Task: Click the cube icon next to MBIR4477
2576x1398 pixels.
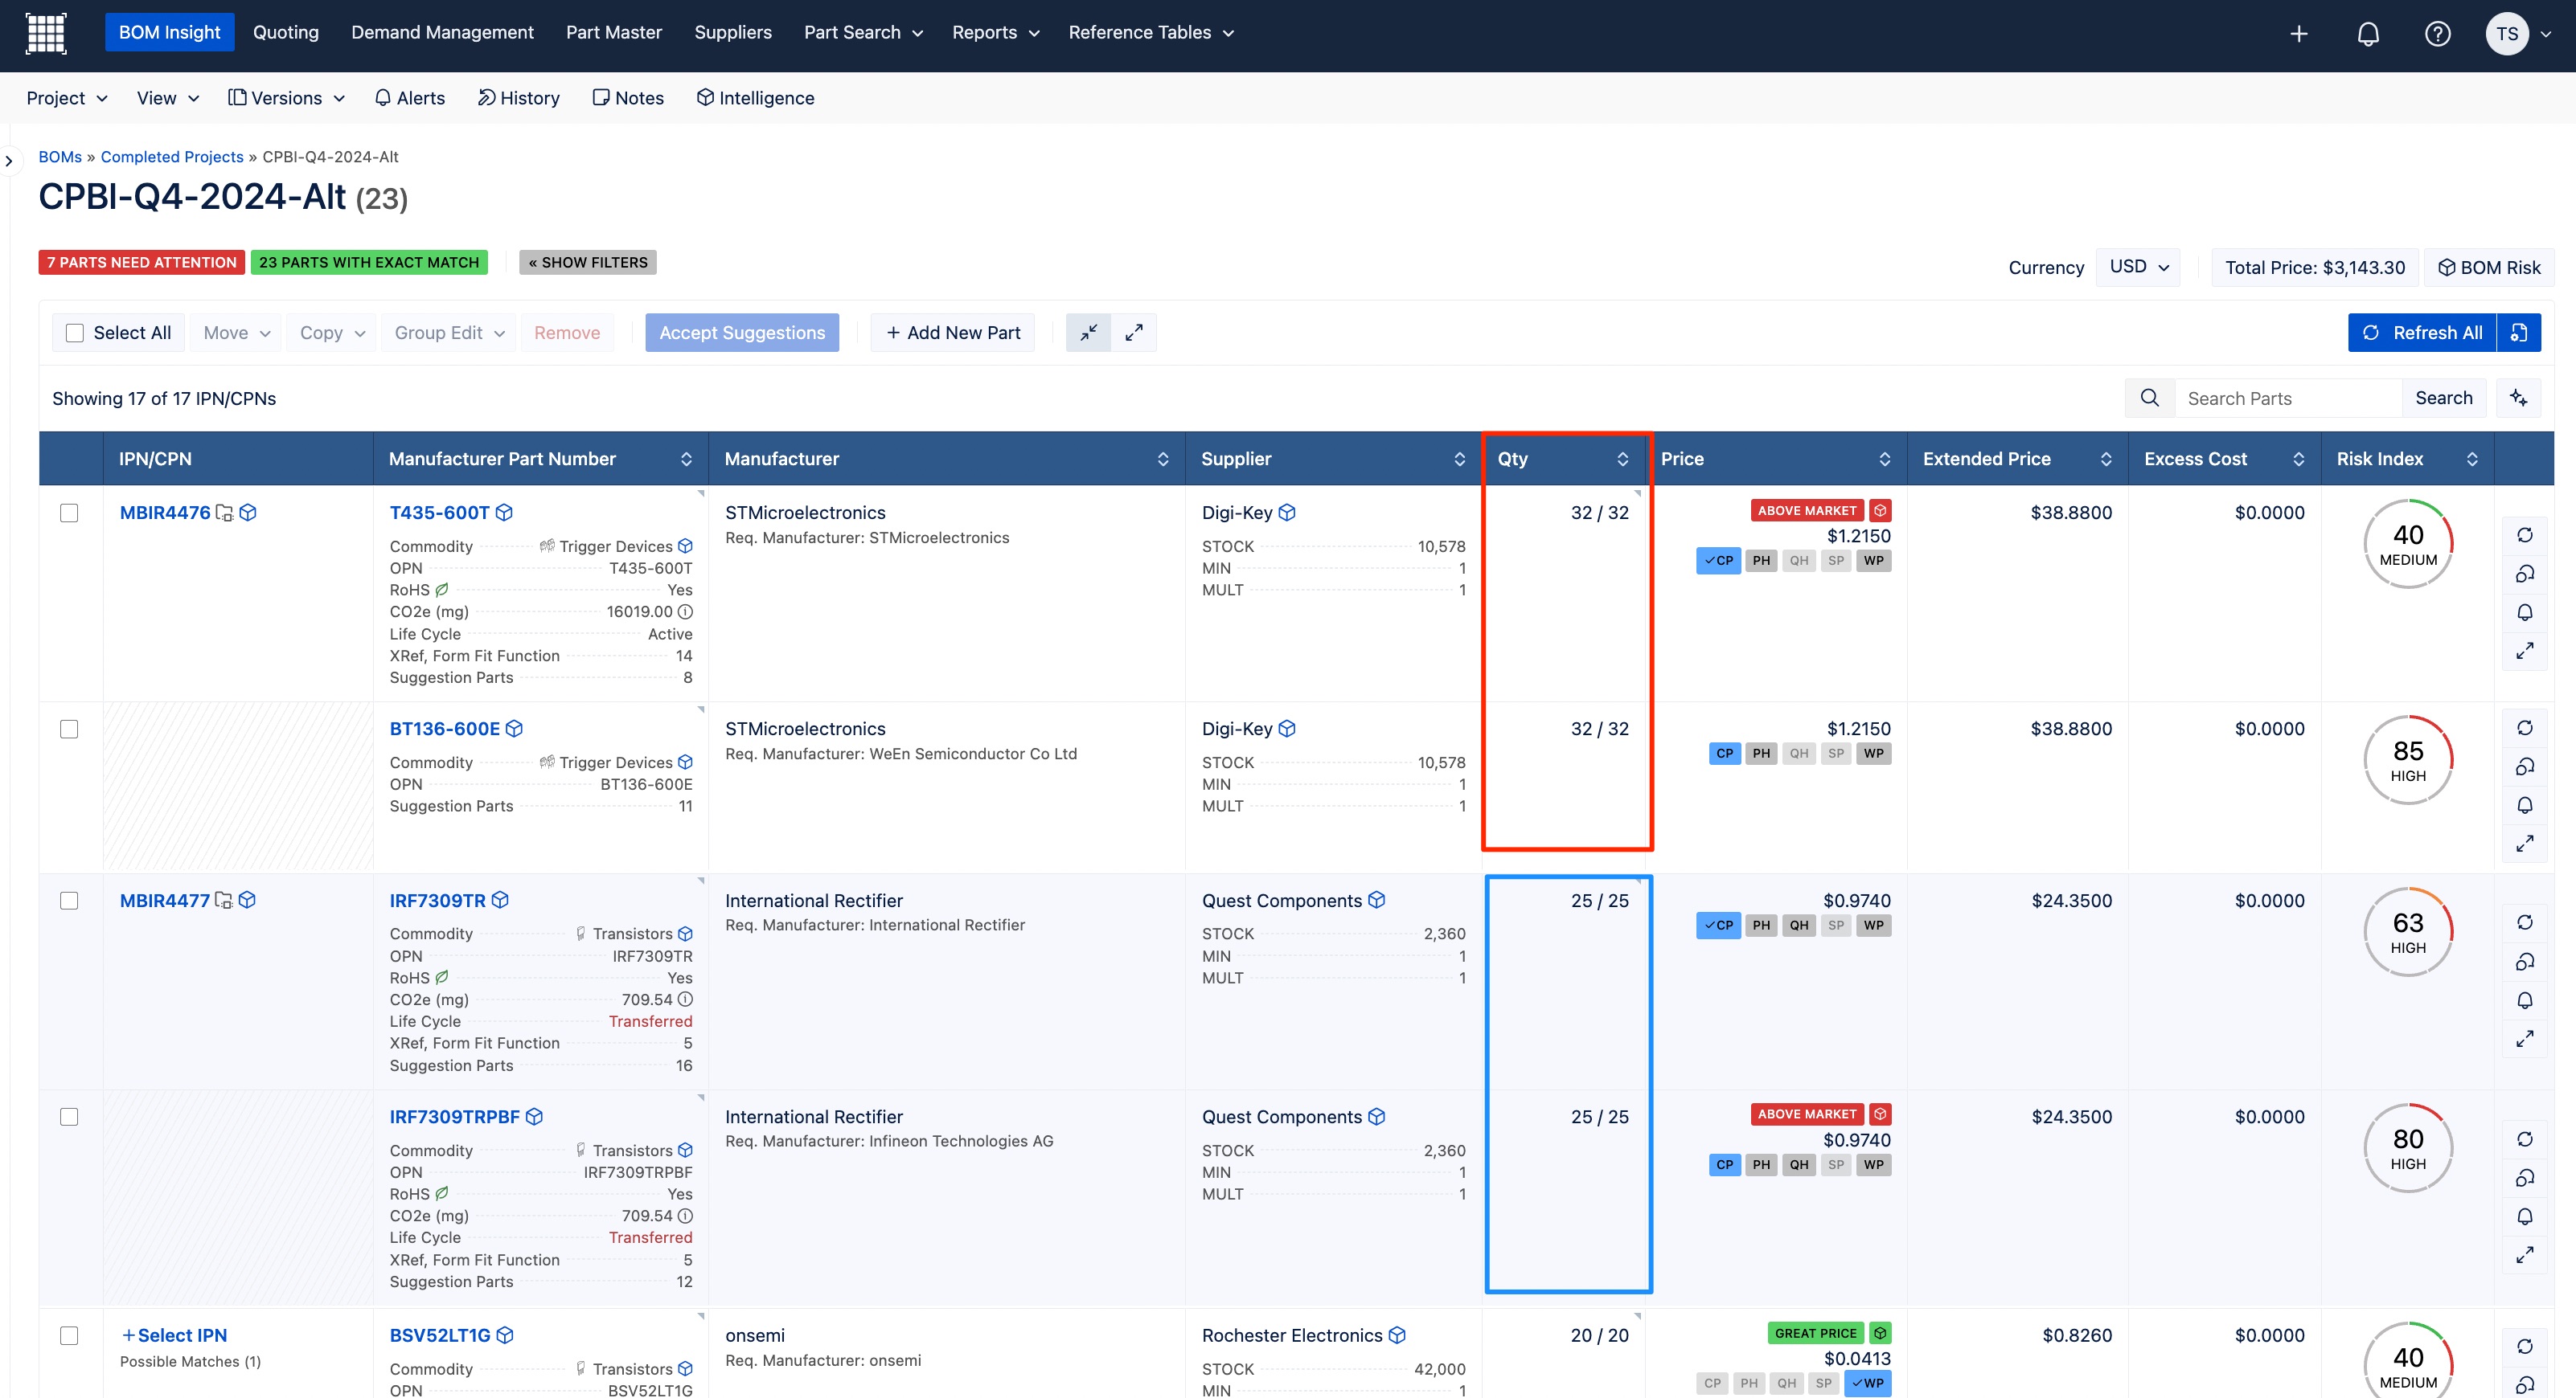Action: click(x=247, y=901)
